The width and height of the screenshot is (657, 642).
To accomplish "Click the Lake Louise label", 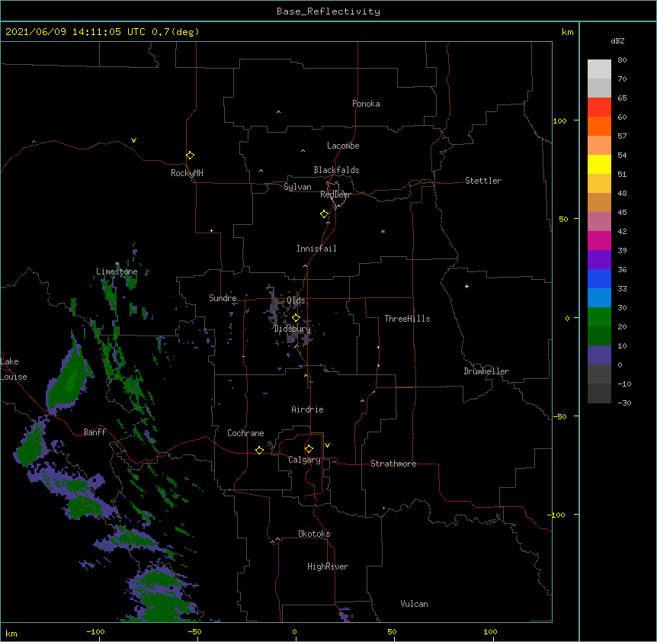I will [13, 369].
